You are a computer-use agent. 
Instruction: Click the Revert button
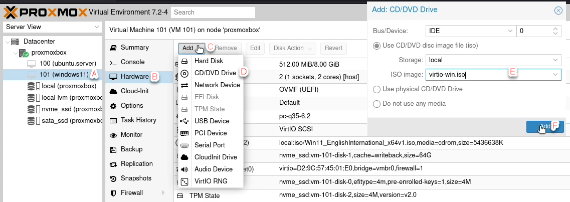click(333, 48)
